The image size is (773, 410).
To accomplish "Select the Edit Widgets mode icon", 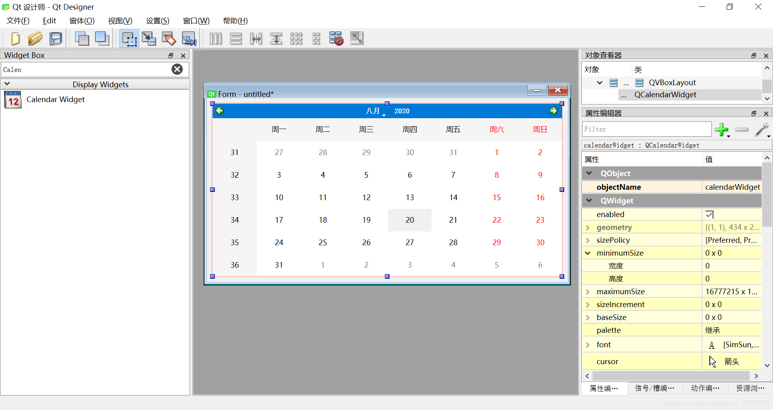I will point(129,39).
